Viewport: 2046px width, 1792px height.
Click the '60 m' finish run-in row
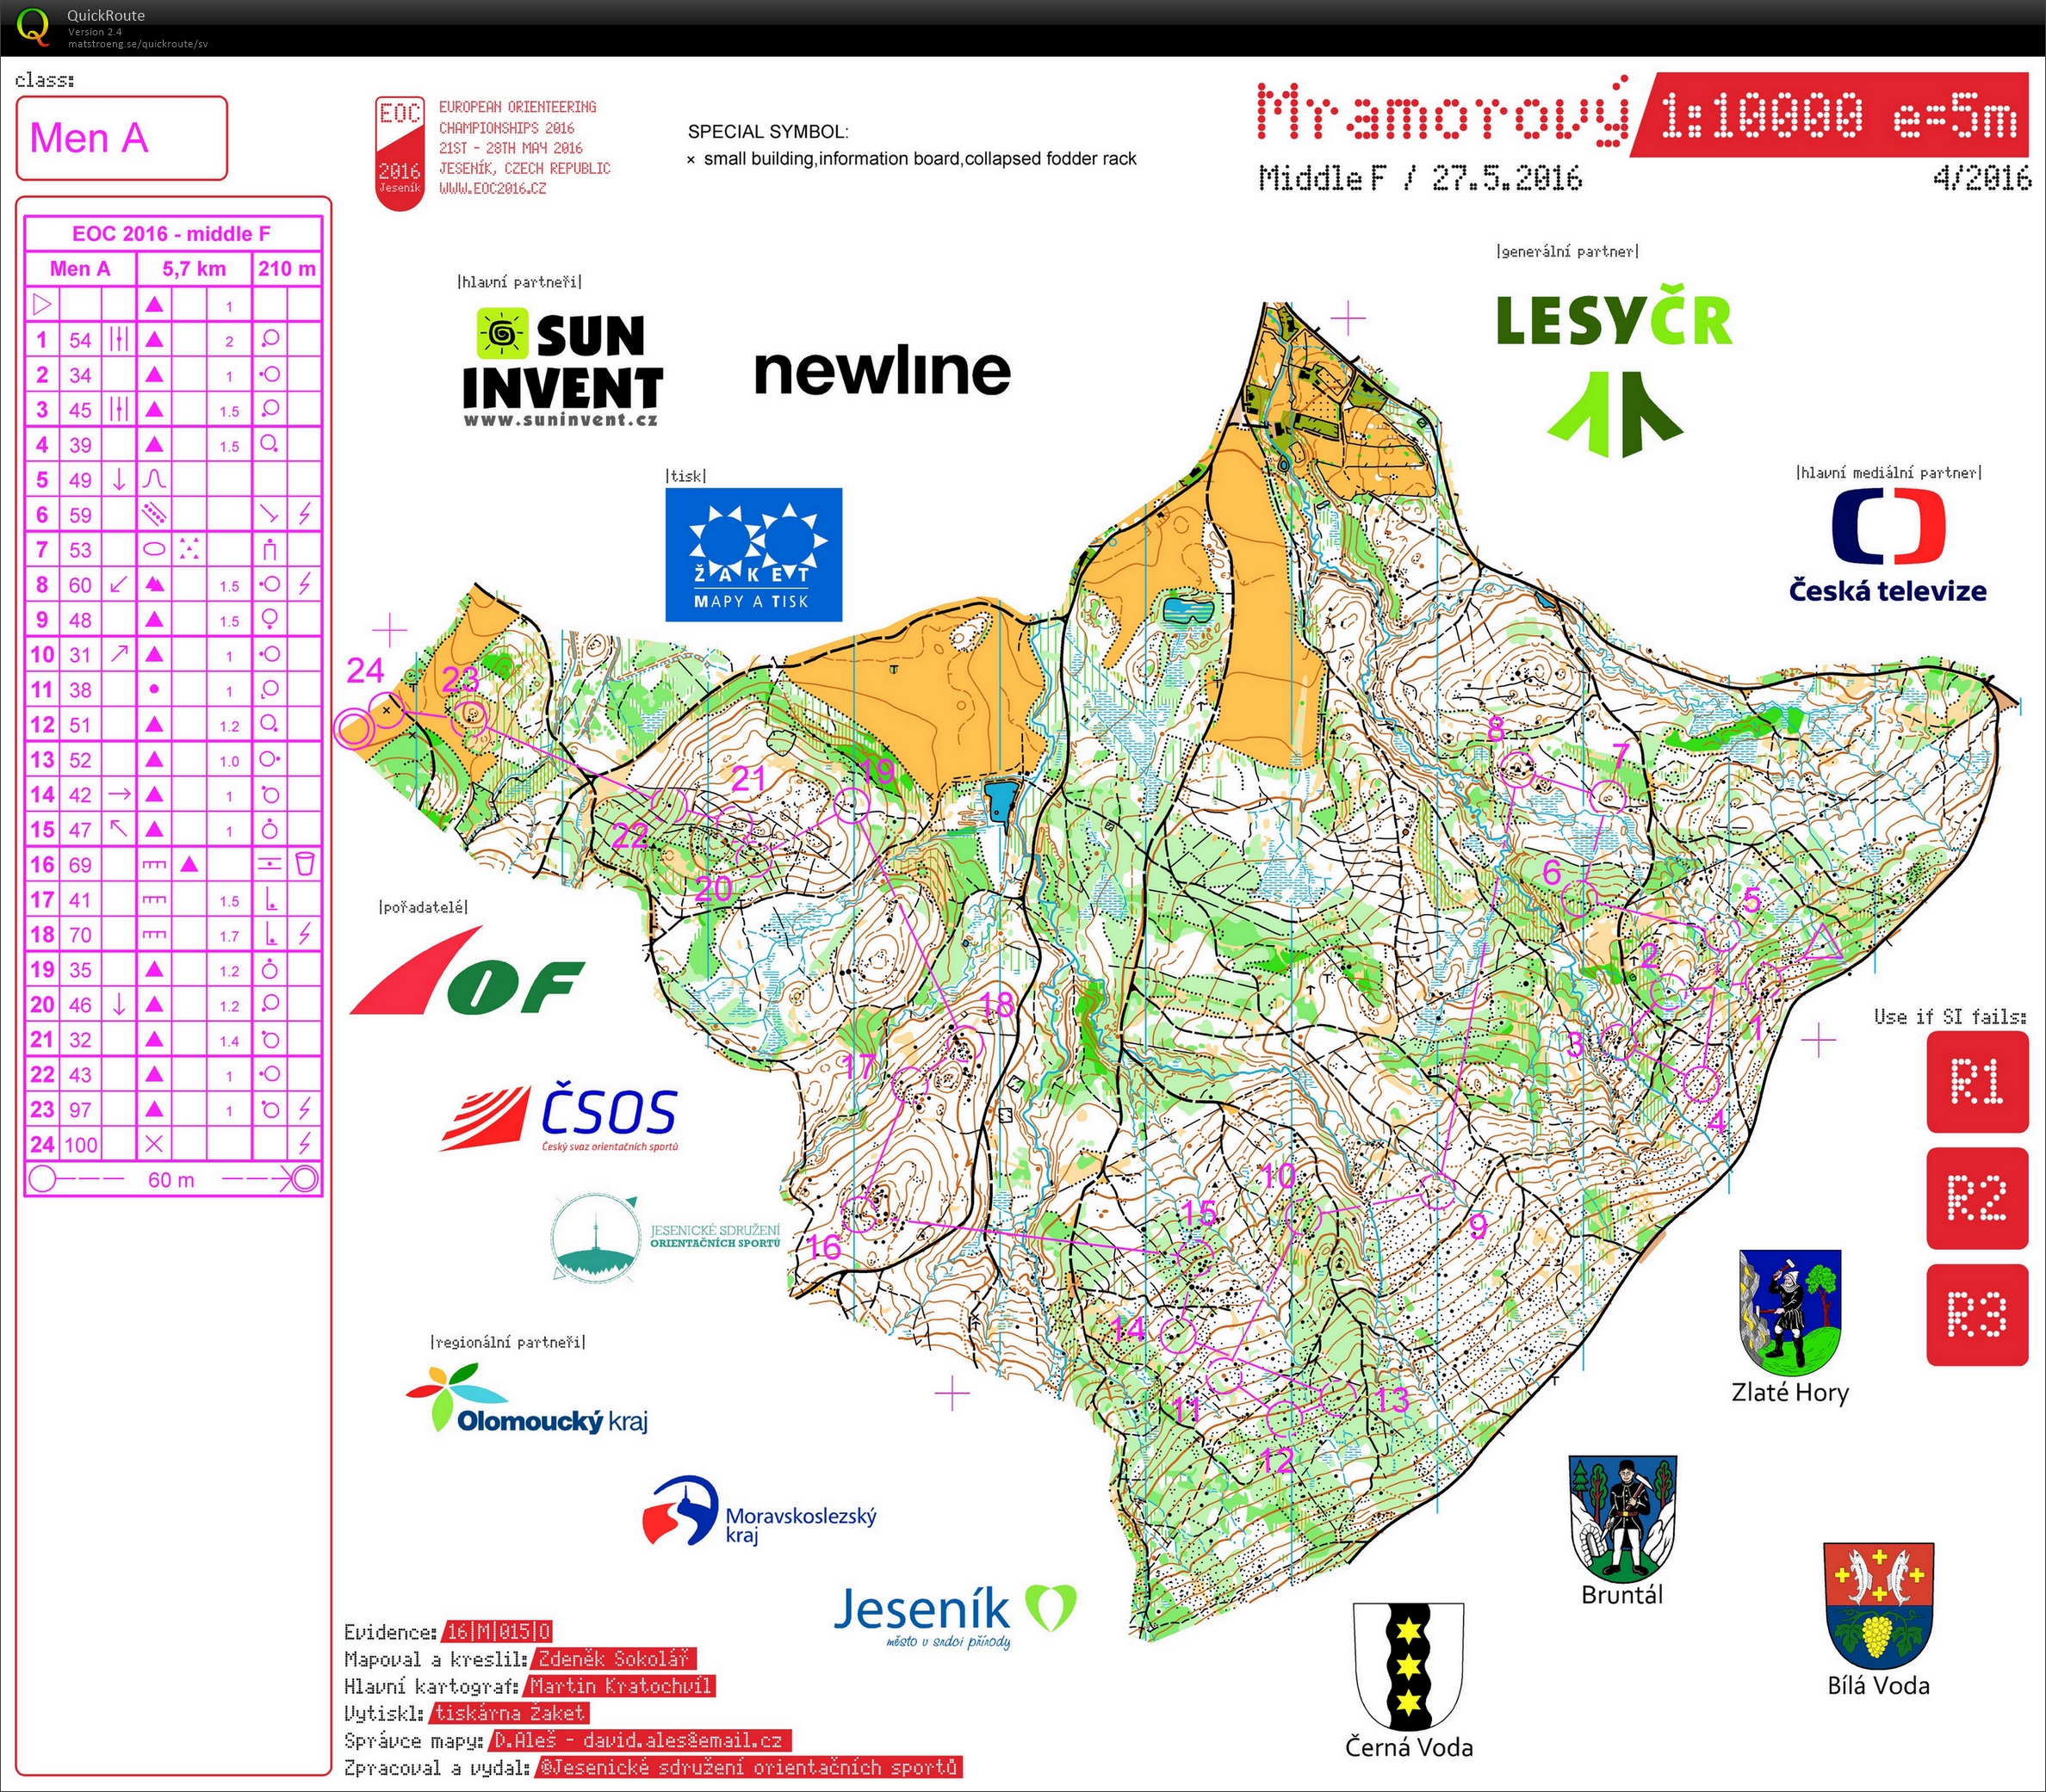[172, 1179]
